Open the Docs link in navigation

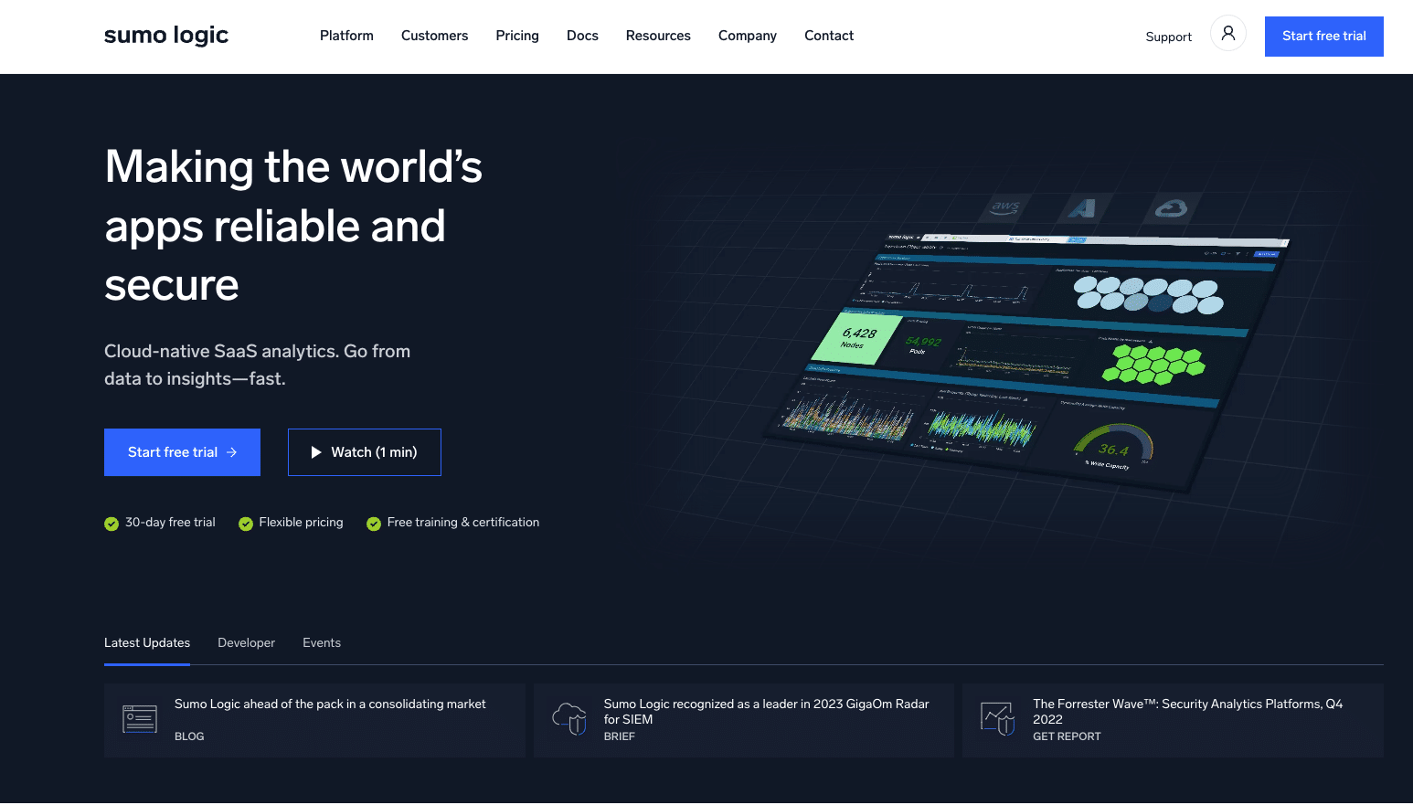(582, 36)
